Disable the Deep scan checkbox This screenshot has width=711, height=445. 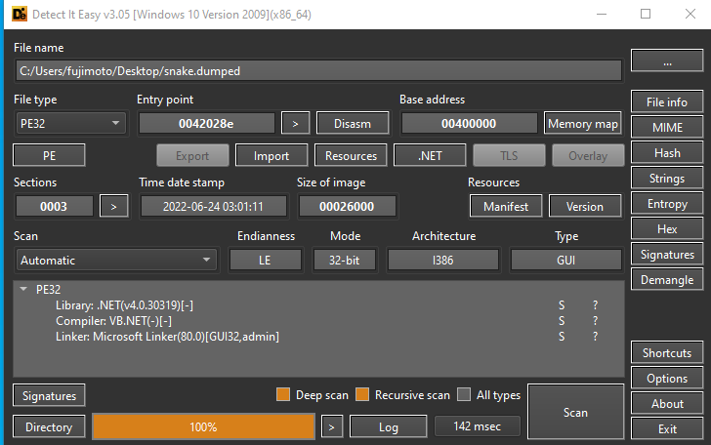pyautogui.click(x=284, y=395)
